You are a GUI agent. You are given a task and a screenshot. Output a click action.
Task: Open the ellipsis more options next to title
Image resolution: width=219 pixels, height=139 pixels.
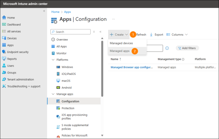pos(113,19)
